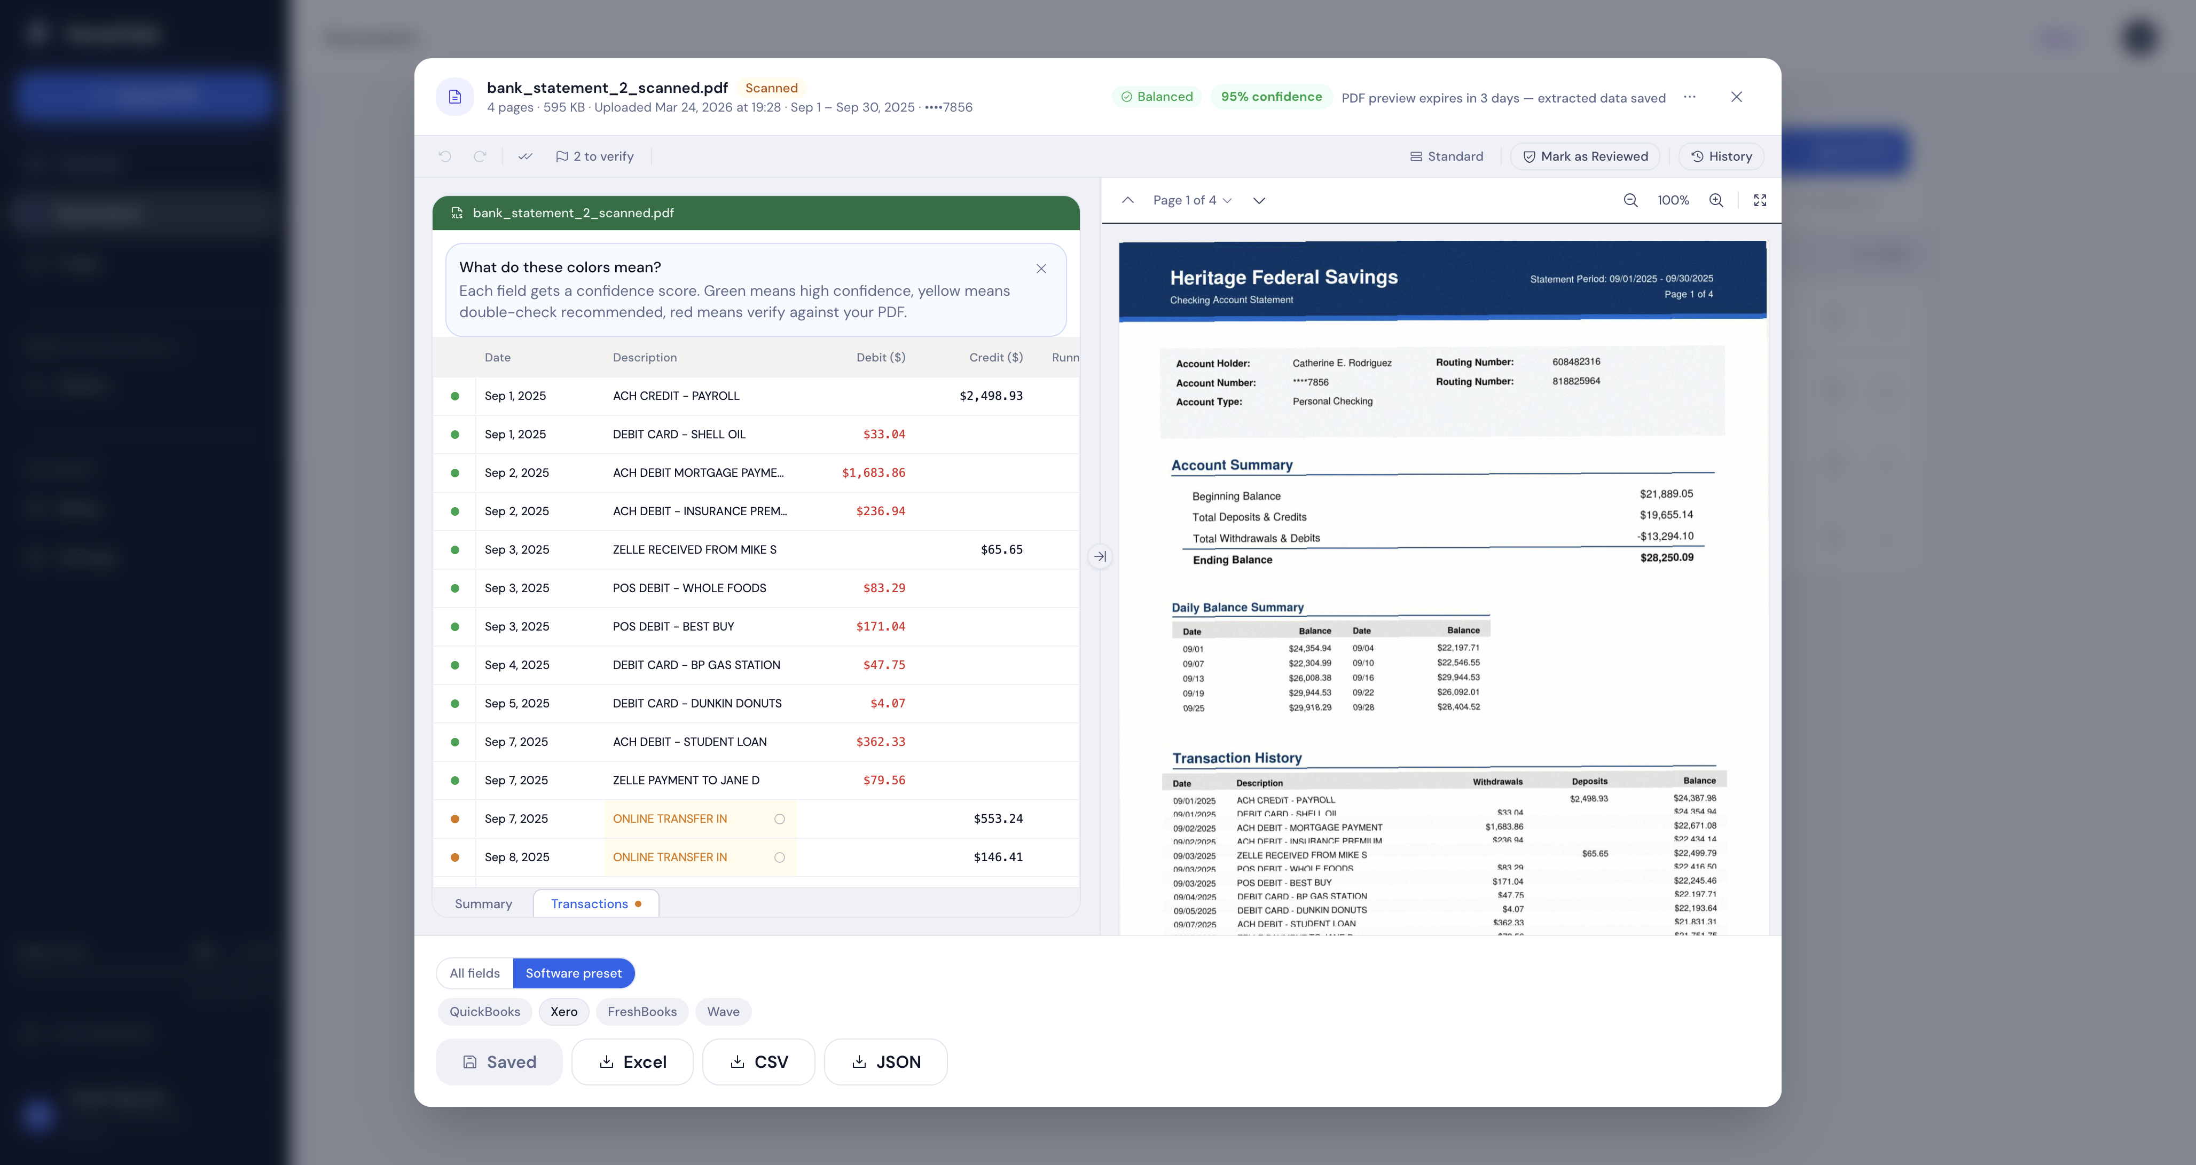The image size is (2196, 1165).
Task: Click the redo arrow icon
Action: 480,157
